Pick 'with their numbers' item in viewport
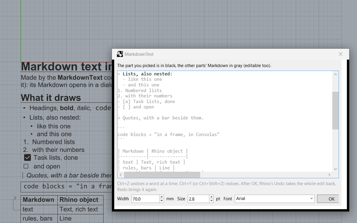Image resolution: width=357 pixels, height=223 pixels. tap(58, 150)
